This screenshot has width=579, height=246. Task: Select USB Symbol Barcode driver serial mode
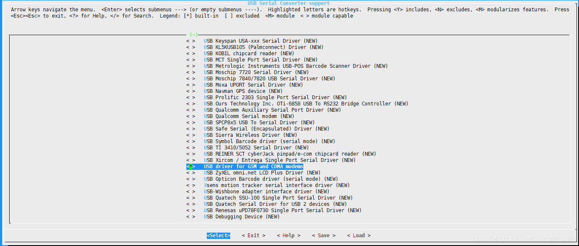click(x=269, y=141)
